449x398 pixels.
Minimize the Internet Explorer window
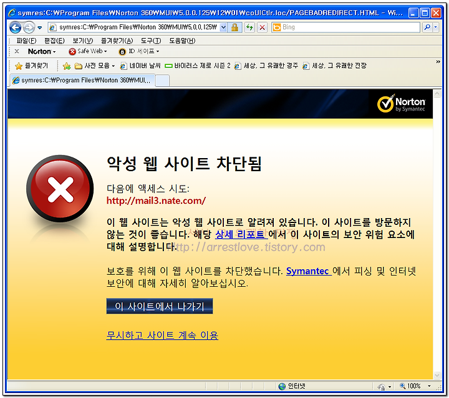pyautogui.click(x=413, y=13)
